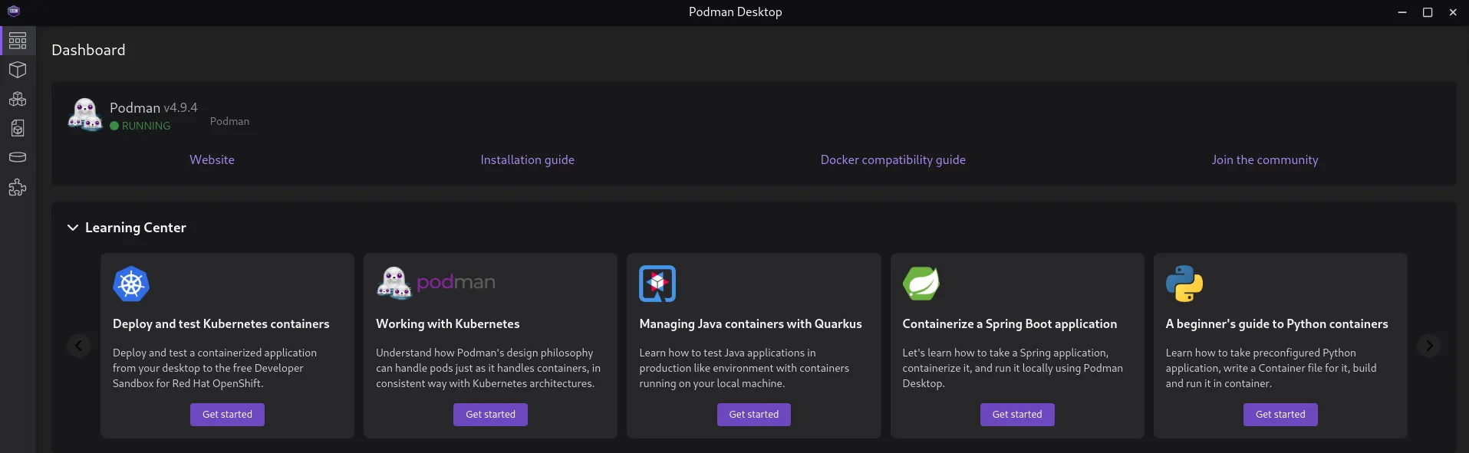The height and width of the screenshot is (453, 1469).
Task: Open the Volumes sidebar icon
Action: click(18, 157)
